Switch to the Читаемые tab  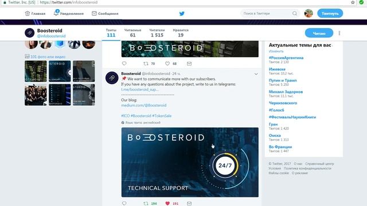tap(132, 33)
